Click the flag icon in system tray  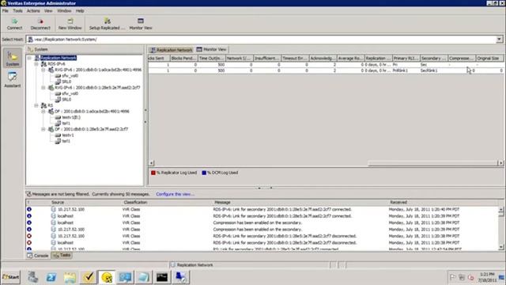452,277
